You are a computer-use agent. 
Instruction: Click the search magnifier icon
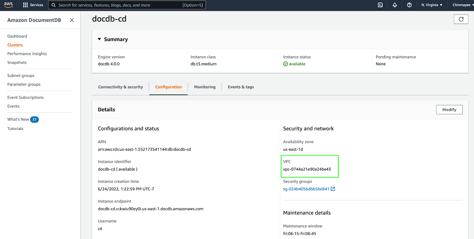click(54, 5)
